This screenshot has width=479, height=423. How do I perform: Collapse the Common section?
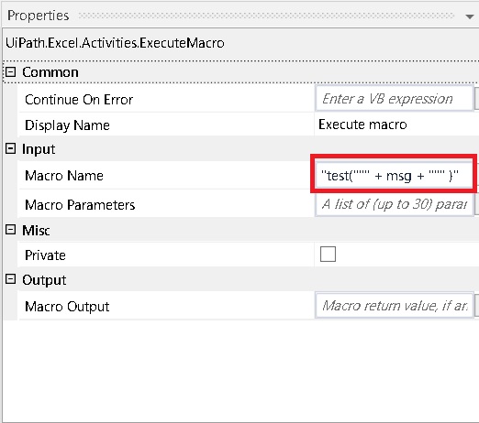(11, 72)
